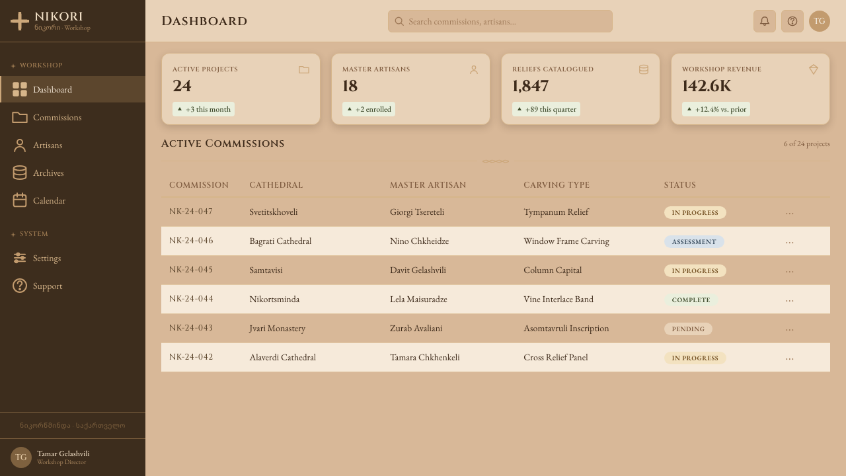Click the Dashboard grid icon in sidebar
The image size is (846, 476).
pos(20,89)
